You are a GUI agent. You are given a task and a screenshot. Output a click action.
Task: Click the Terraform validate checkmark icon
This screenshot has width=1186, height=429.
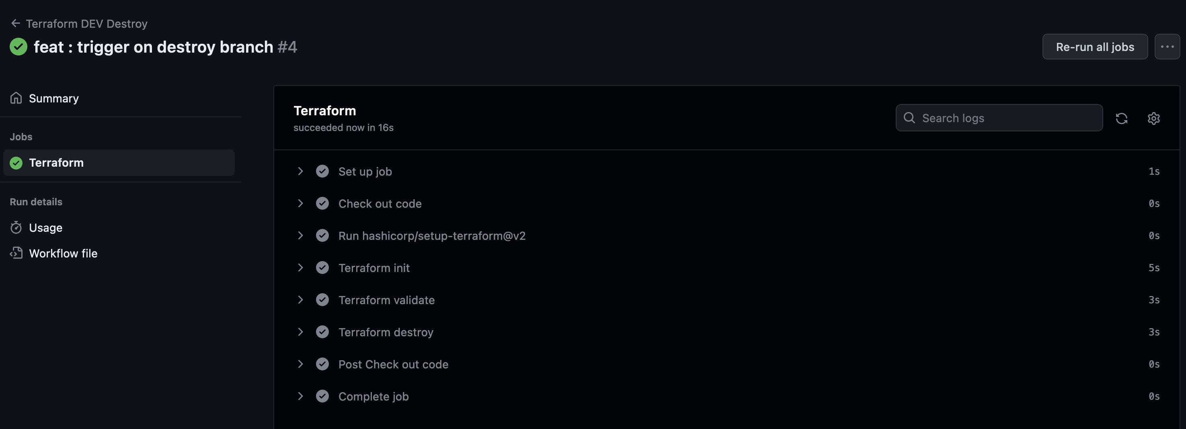point(322,300)
